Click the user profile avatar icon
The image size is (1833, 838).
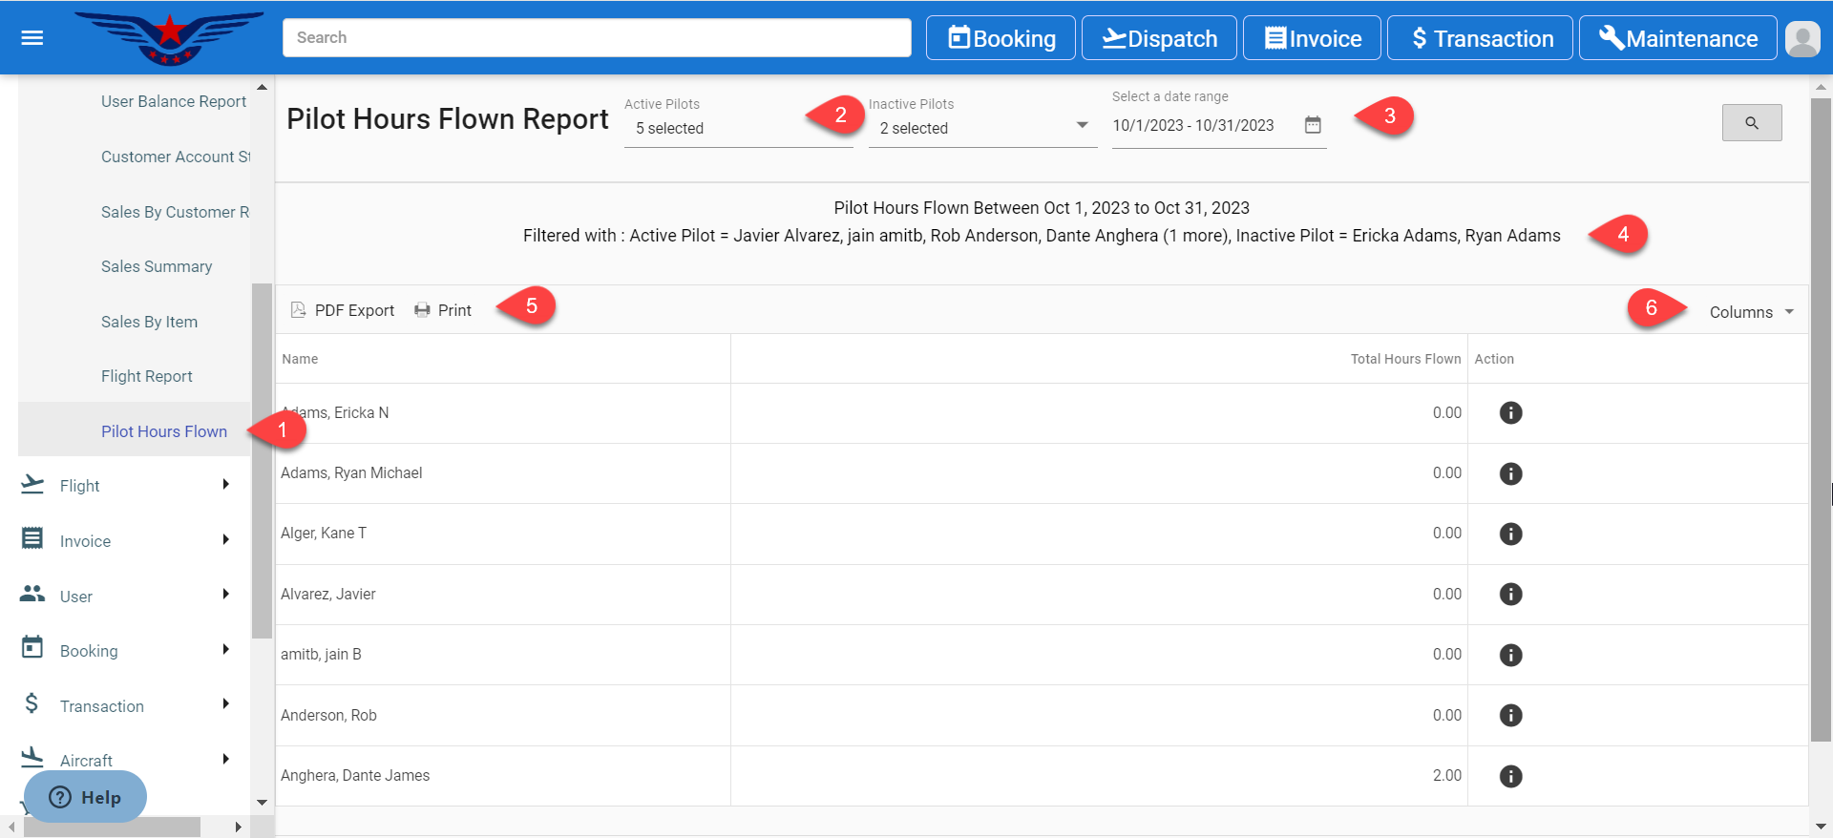pyautogui.click(x=1801, y=38)
